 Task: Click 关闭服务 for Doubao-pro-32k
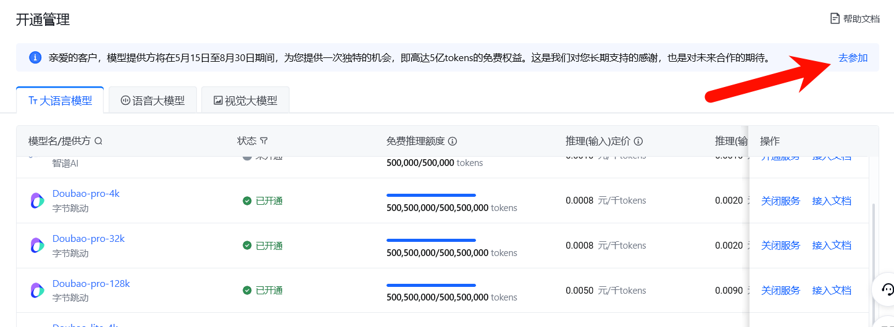pyautogui.click(x=780, y=246)
